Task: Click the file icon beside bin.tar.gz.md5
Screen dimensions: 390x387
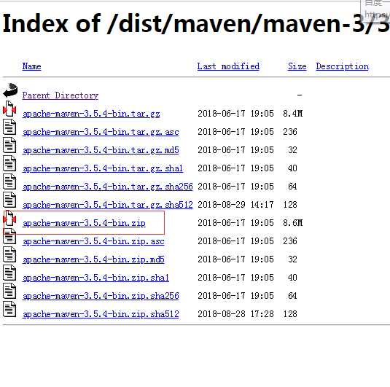Action: [x=9, y=145]
